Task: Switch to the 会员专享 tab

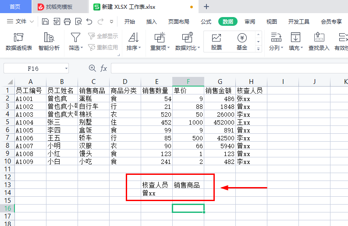Action: coord(331,22)
